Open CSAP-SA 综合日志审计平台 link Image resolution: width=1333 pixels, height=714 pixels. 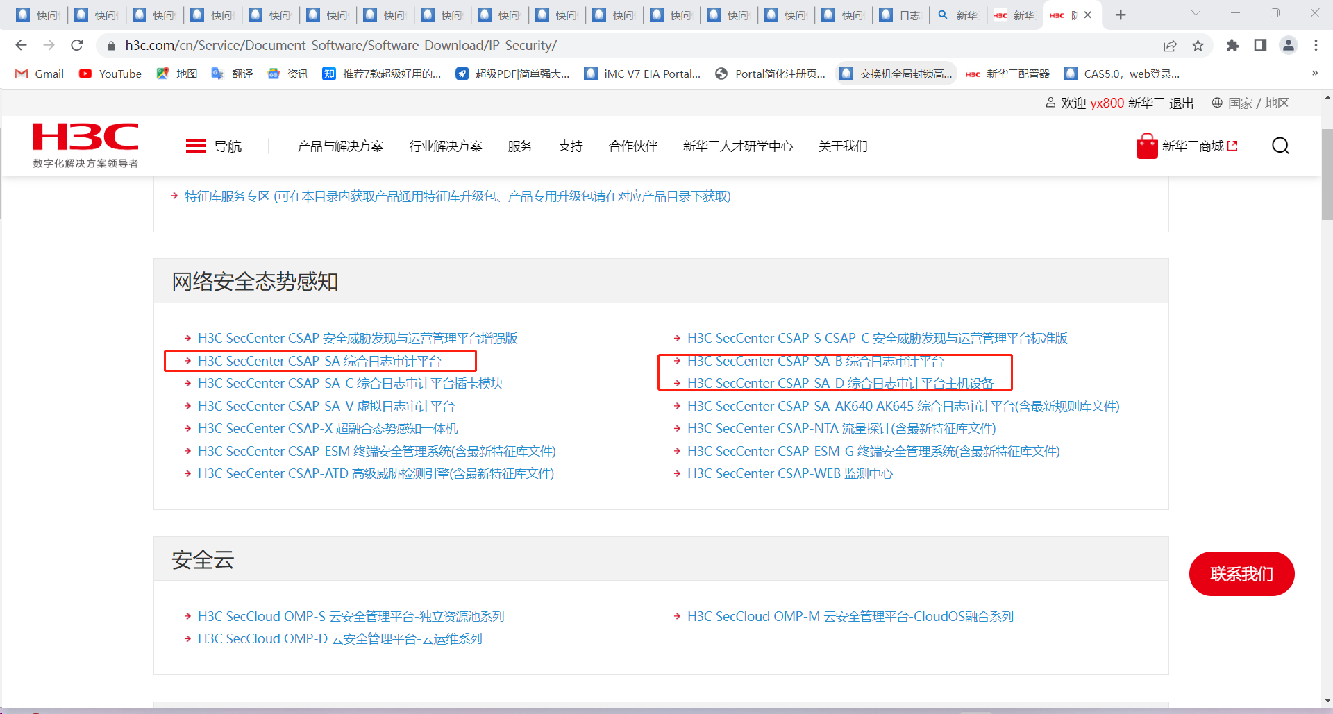point(319,361)
